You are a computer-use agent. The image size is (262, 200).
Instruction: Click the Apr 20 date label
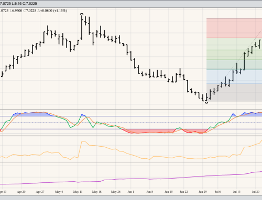click(21, 192)
